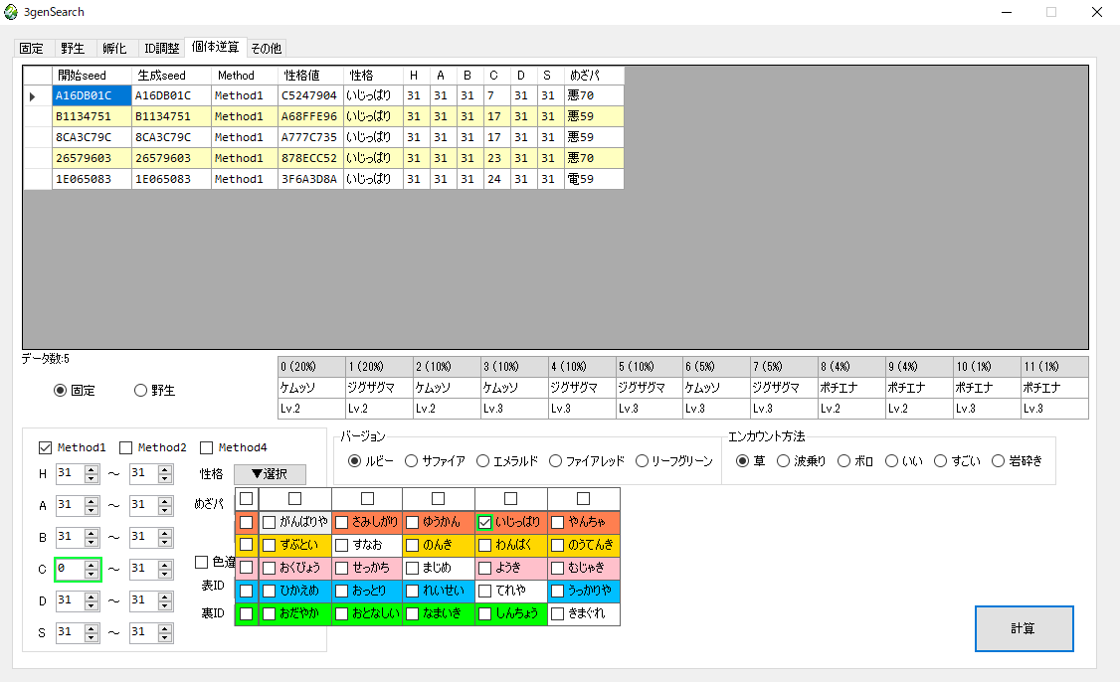Open the その他 tab
Screen dimensions: 1120x682
click(x=266, y=48)
